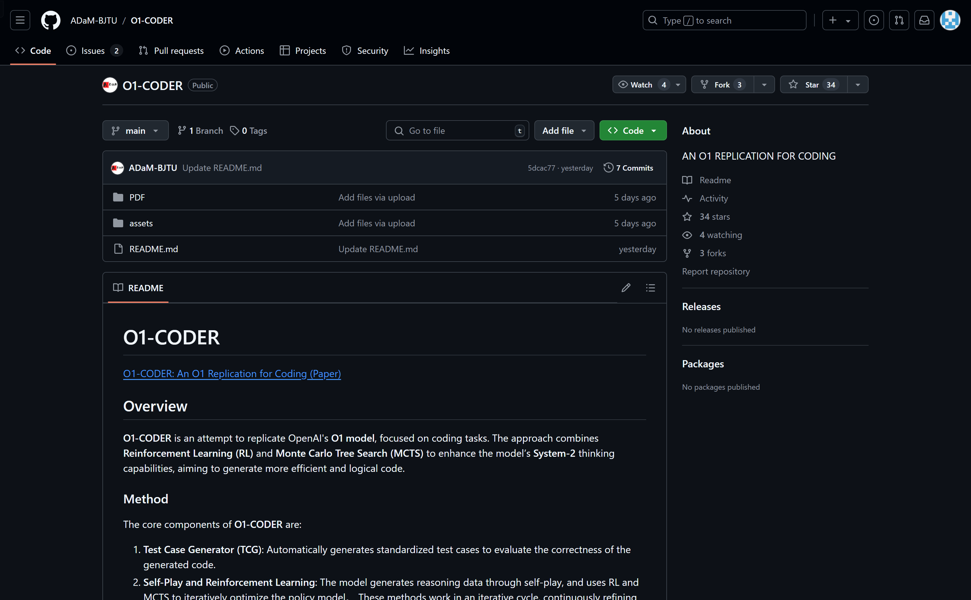Open the PDF folder name
971x600 pixels.
coord(137,197)
